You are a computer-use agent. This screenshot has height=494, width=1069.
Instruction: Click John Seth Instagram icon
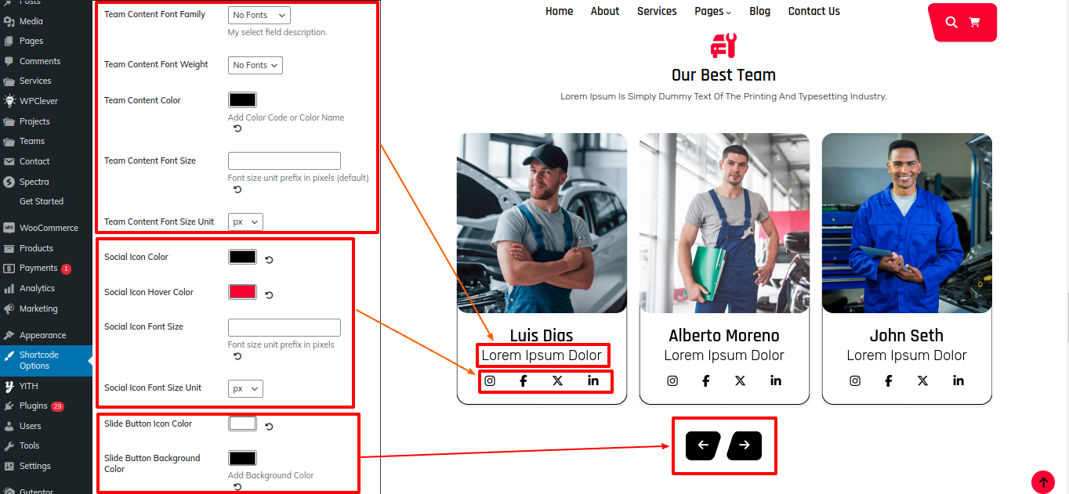point(855,380)
